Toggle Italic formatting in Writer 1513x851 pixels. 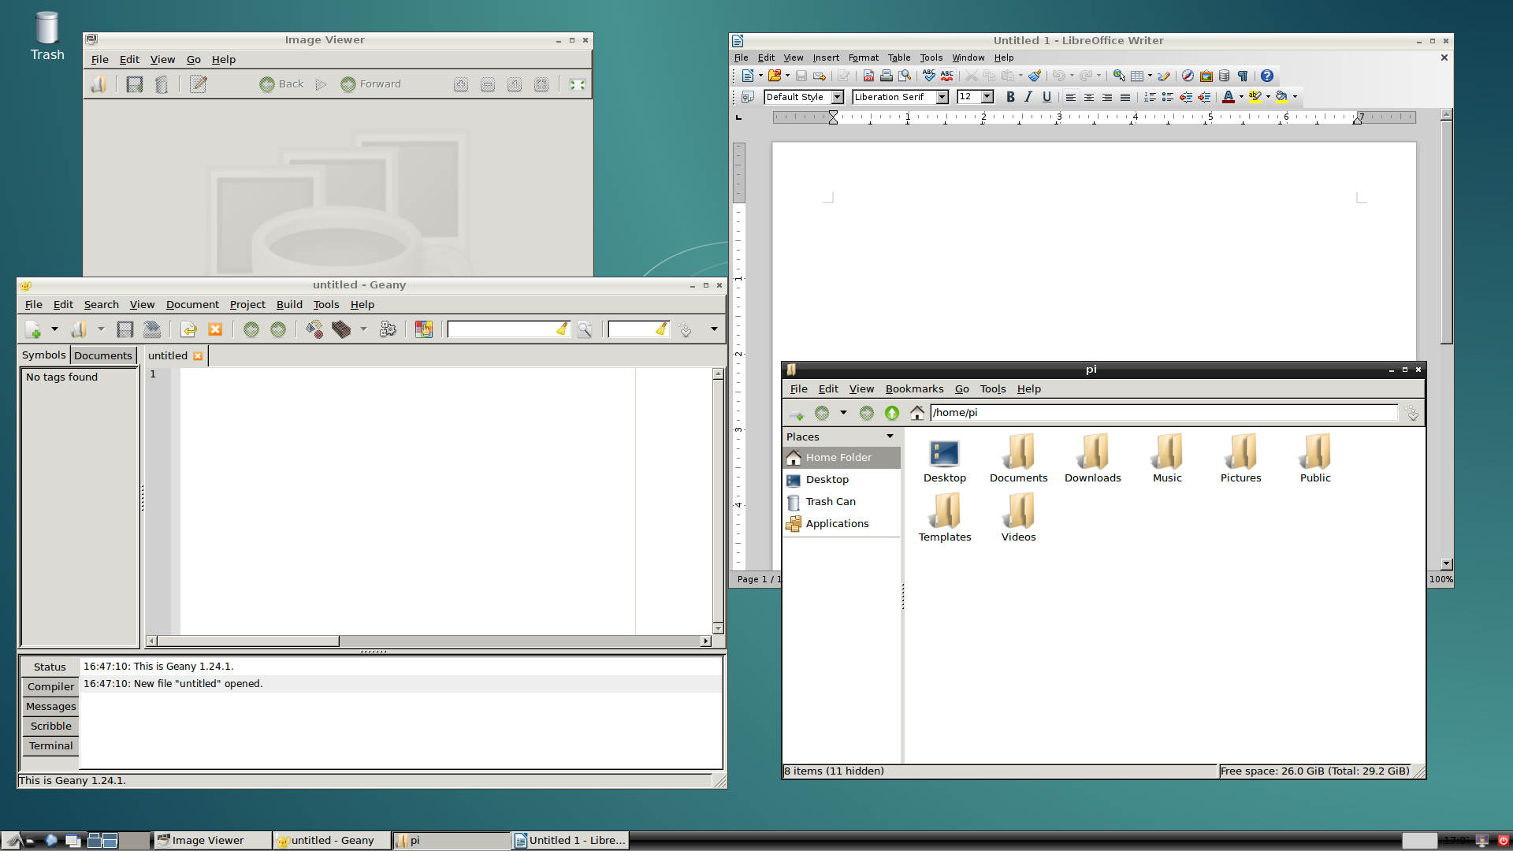1028,97
